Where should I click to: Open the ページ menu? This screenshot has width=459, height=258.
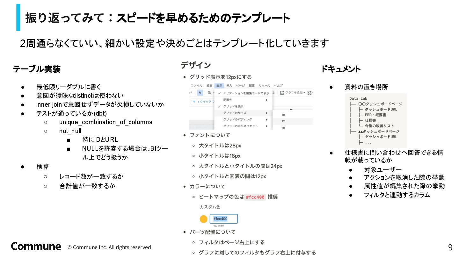pos(240,86)
